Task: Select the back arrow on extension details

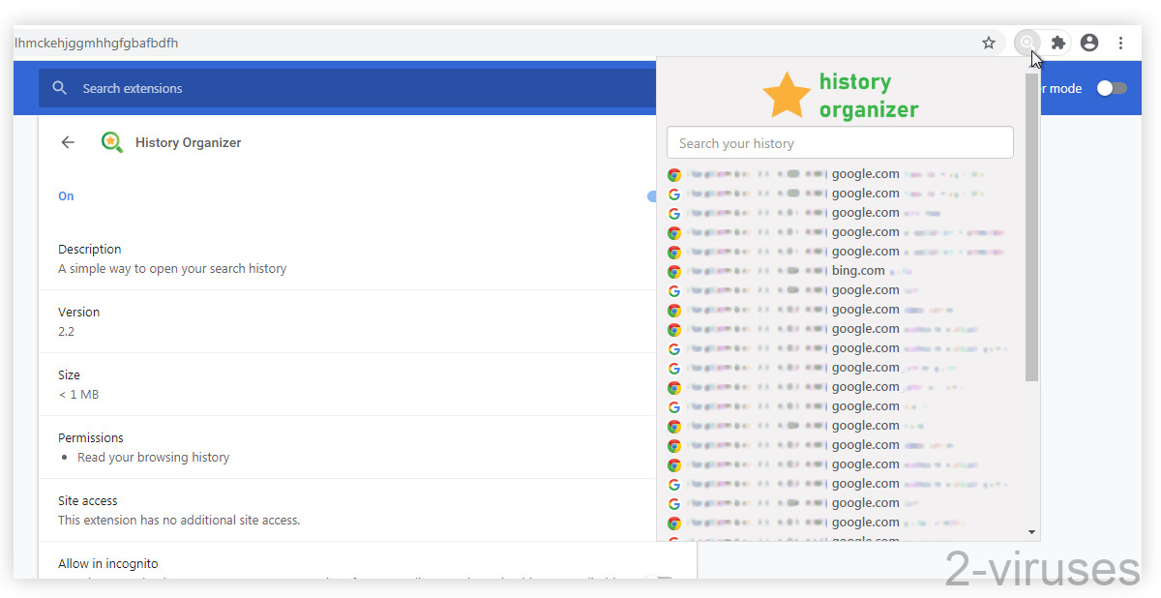Action: point(67,141)
